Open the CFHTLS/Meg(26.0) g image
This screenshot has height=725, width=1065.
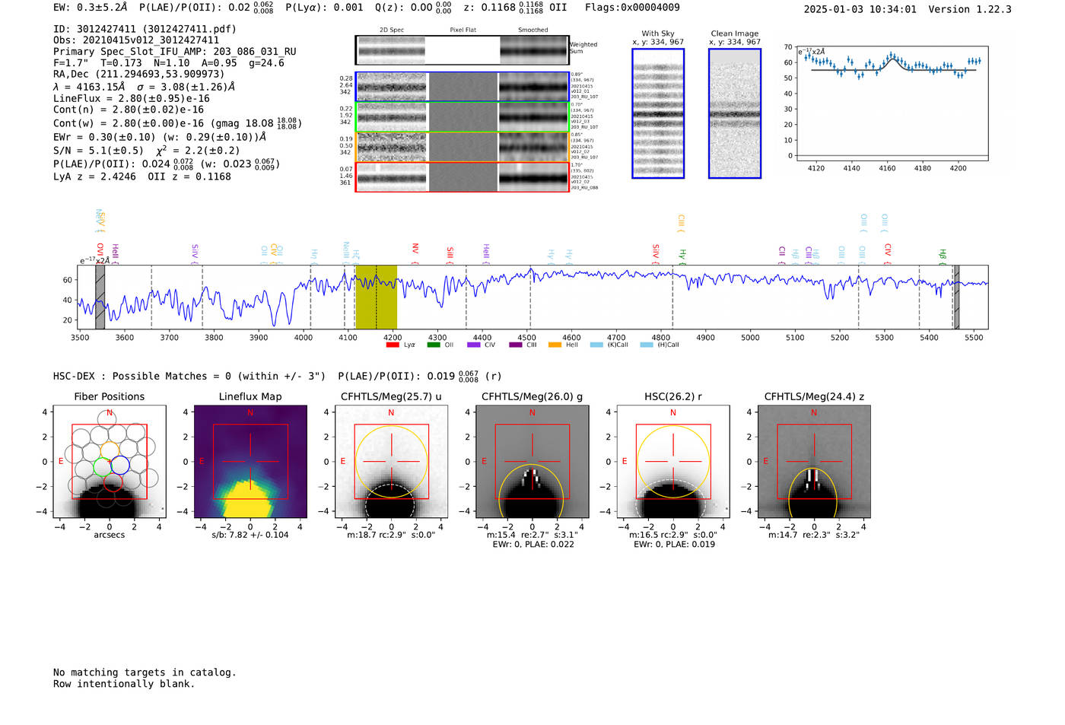click(x=532, y=462)
